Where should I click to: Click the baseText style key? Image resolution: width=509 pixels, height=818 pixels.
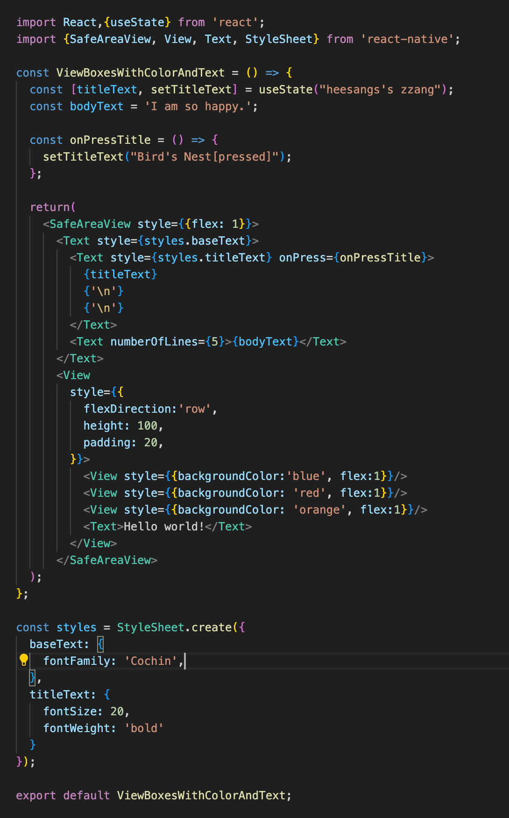56,644
